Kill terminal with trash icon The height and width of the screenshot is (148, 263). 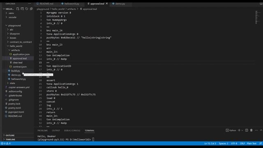tap(251, 130)
